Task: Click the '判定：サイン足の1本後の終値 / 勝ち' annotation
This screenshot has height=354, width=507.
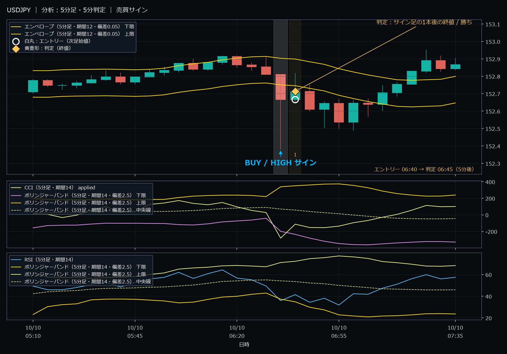Action: 424,22
